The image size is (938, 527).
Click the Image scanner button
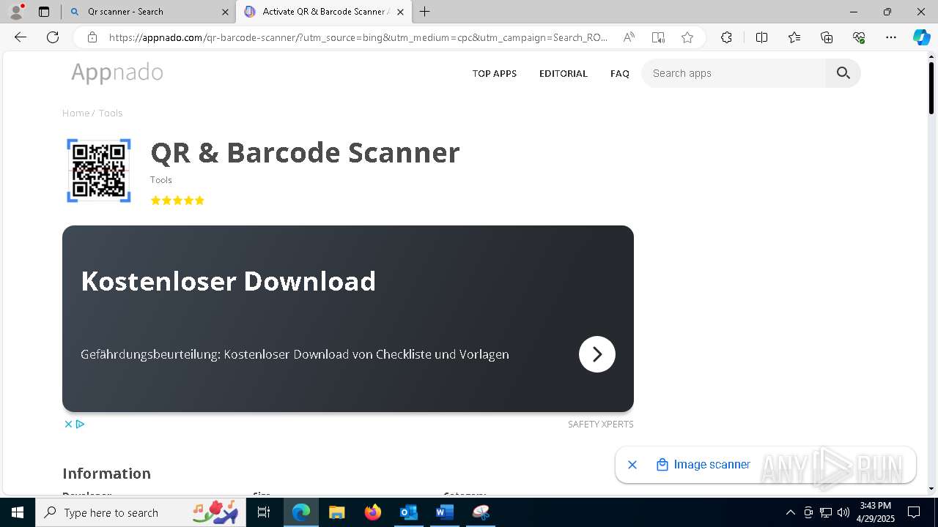[x=703, y=465]
